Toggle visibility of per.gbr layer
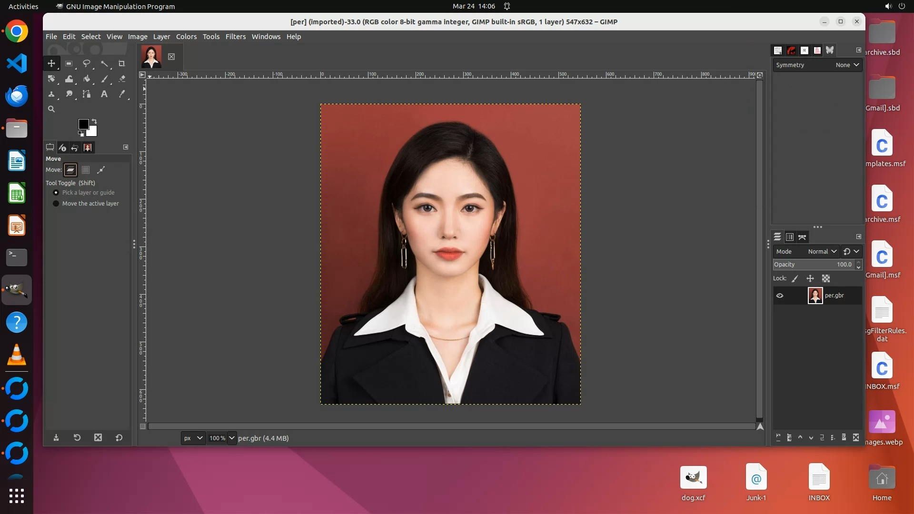Image resolution: width=914 pixels, height=514 pixels. [780, 296]
